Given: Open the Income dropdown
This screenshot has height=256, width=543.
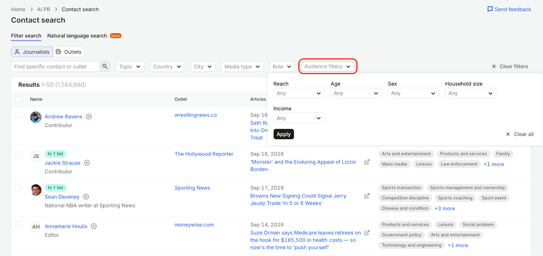Looking at the screenshot, I should coord(299,118).
